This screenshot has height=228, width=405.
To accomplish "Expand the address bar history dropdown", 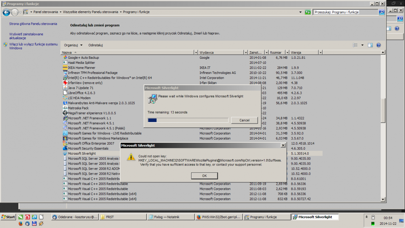I will (301, 12).
